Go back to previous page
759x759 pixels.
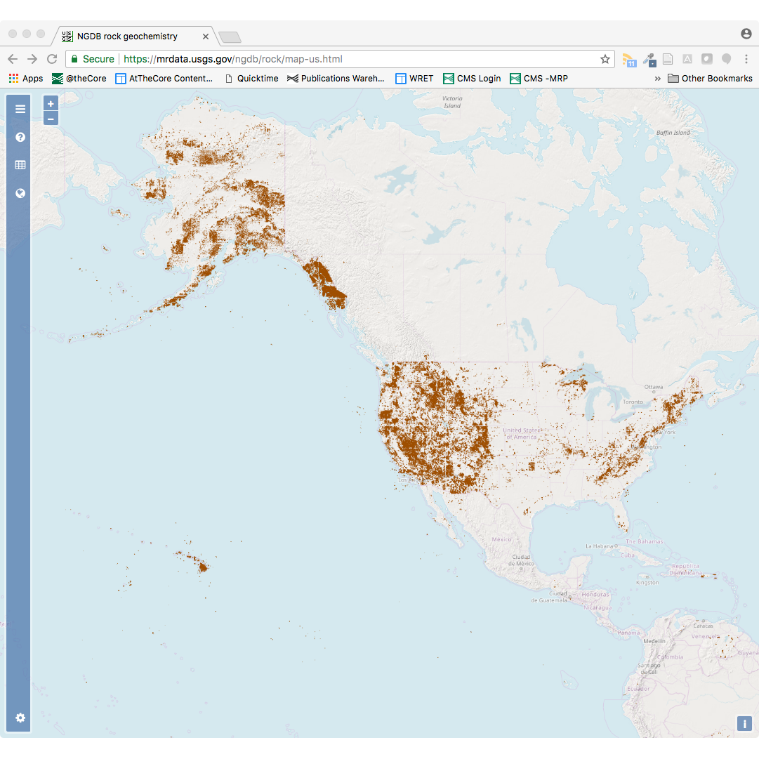(13, 59)
